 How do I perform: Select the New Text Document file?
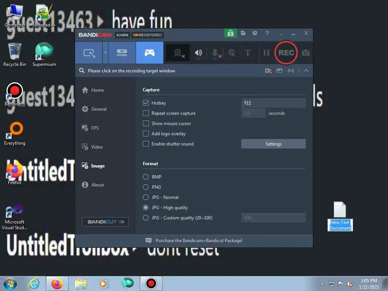coord(340,216)
